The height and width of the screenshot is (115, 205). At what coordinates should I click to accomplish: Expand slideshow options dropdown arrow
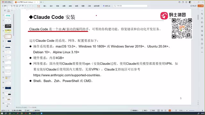click(172, 111)
